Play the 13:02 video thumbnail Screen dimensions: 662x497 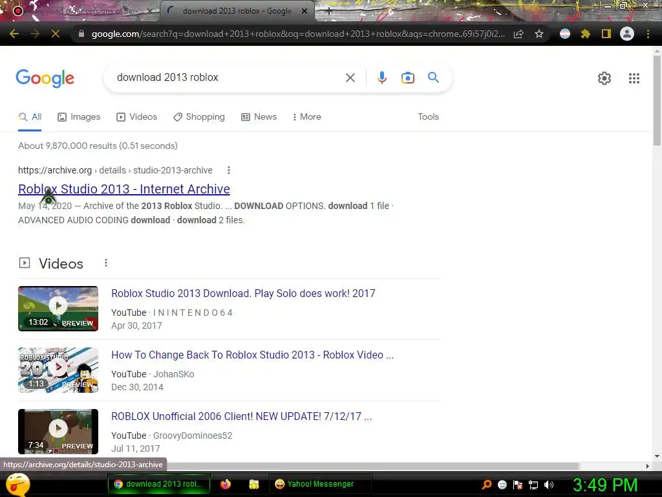coord(58,309)
